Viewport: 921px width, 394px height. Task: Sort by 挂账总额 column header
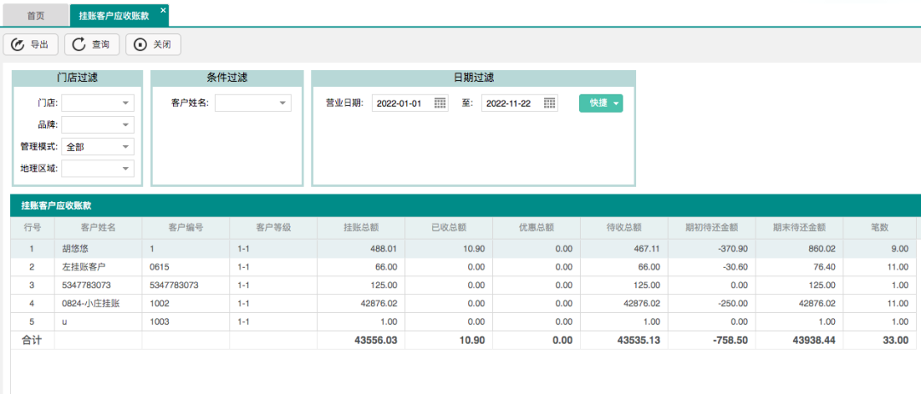click(x=361, y=228)
